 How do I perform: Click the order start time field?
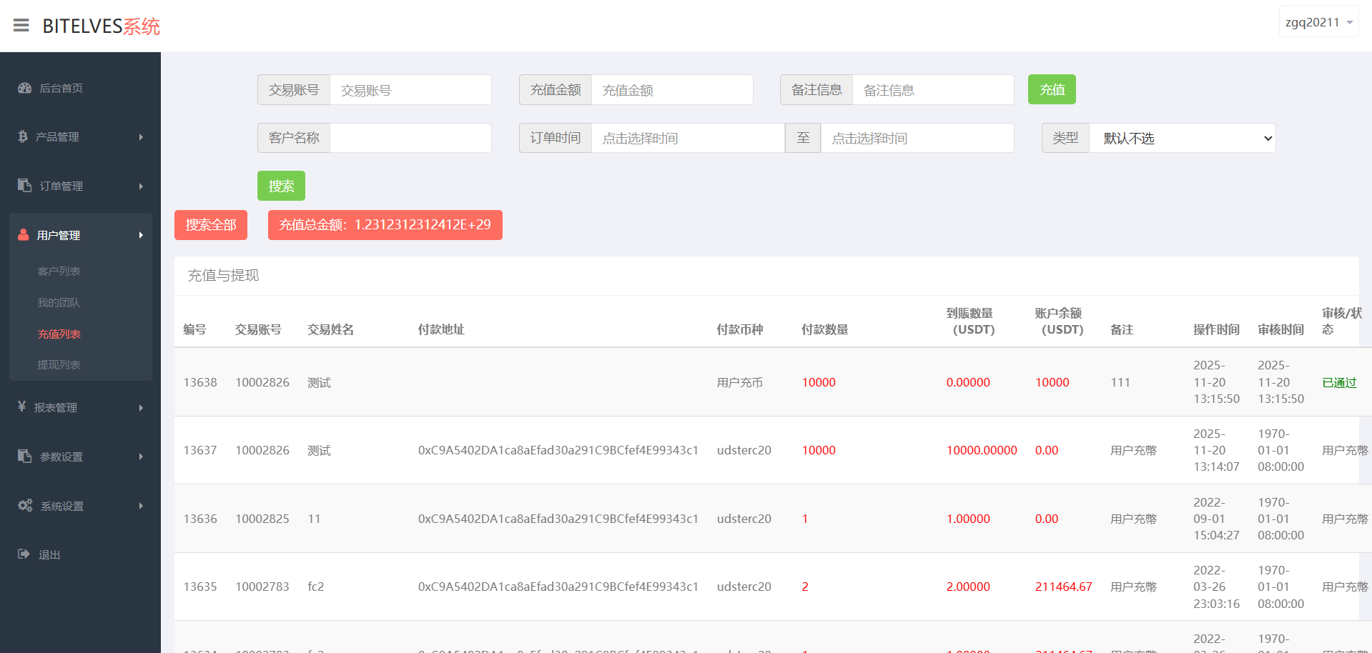(x=687, y=138)
